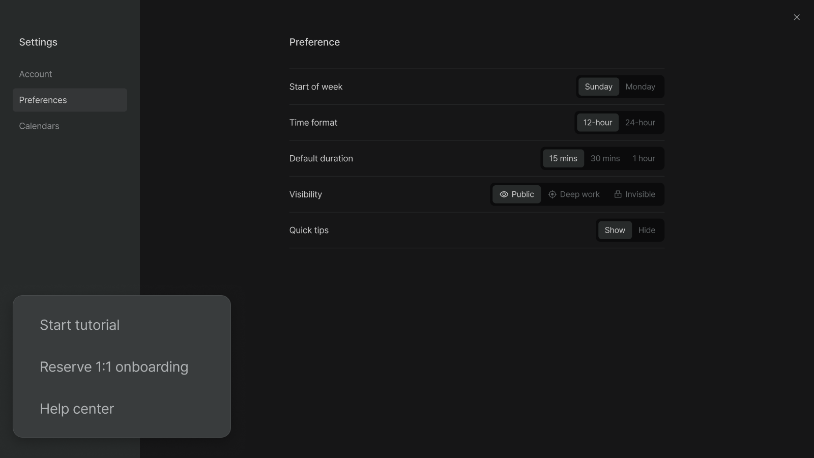Click the Start of week label
Screen dimensions: 814x458
316,87
